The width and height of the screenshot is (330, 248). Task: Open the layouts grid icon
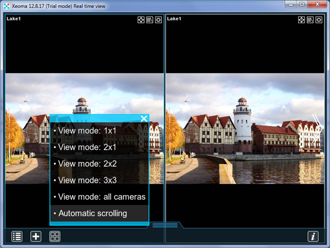55,236
